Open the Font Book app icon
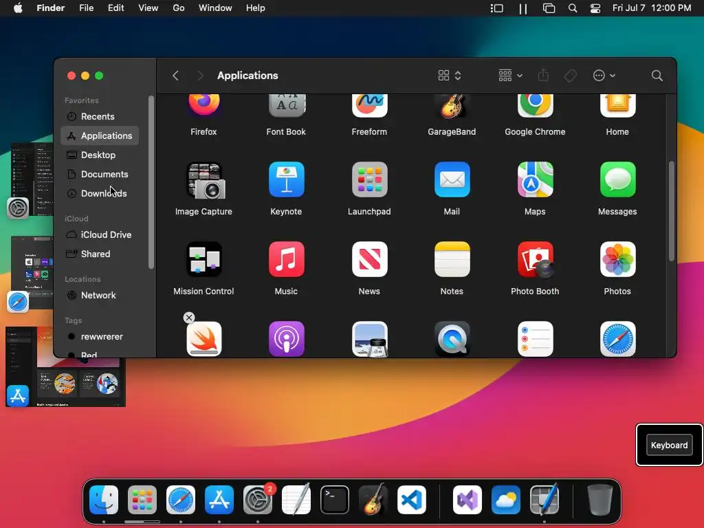This screenshot has width=704, height=528. coord(287,105)
